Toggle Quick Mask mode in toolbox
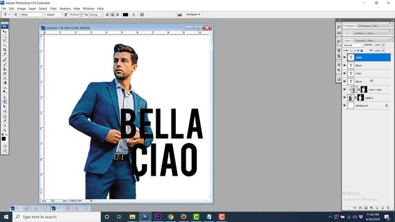The image size is (395, 222). click(x=4, y=146)
